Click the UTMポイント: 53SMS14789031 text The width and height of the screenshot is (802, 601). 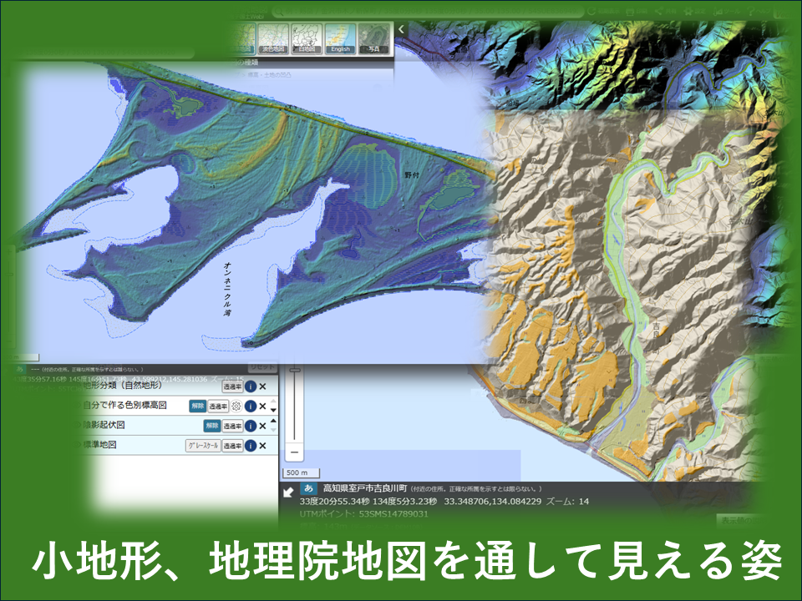(x=363, y=513)
